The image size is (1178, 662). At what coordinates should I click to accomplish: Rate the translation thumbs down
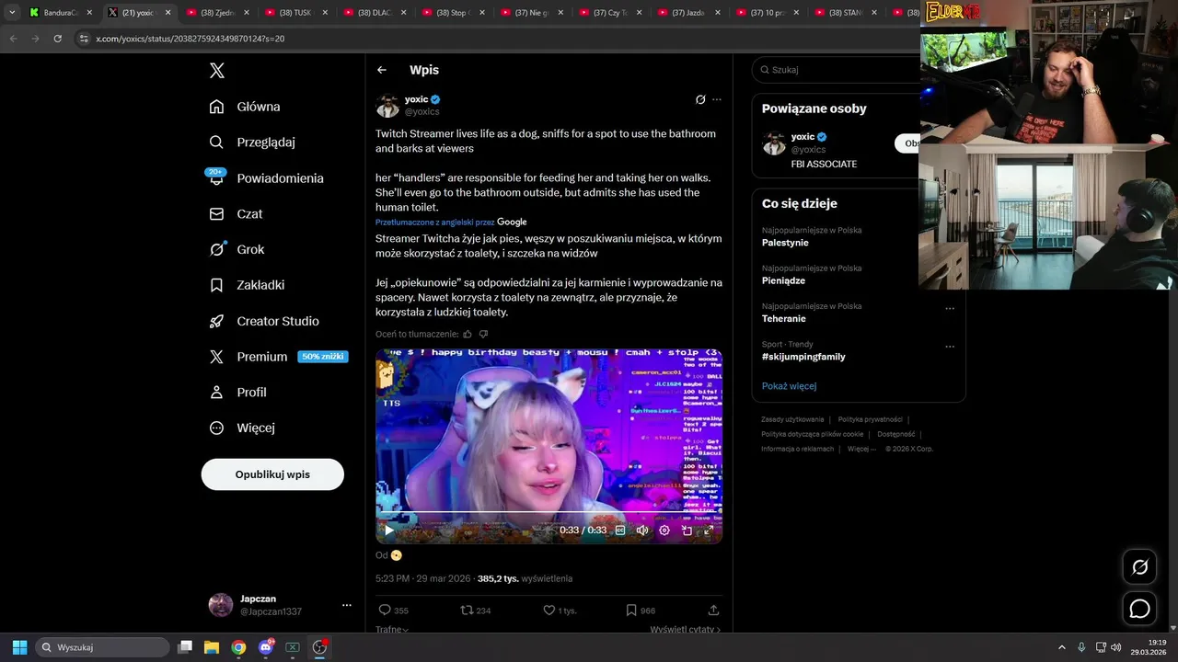[483, 334]
